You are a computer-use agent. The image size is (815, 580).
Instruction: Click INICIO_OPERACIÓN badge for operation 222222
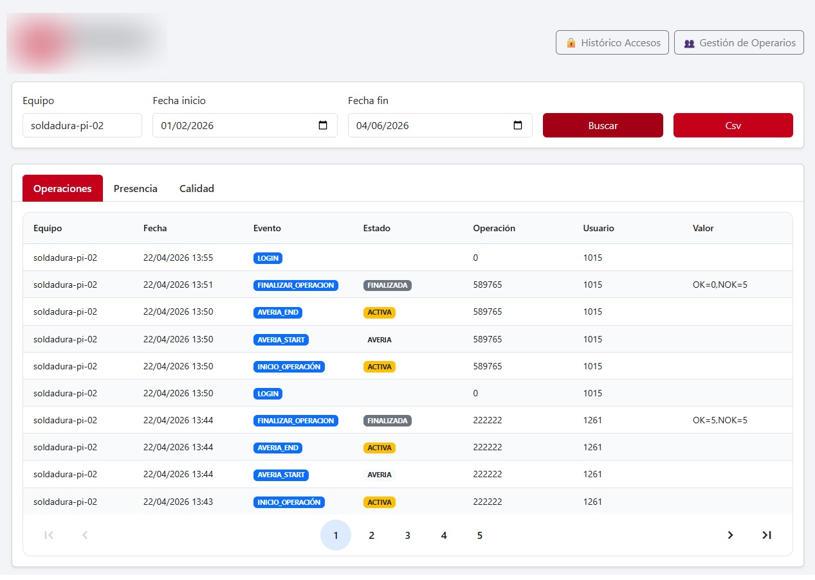pyautogui.click(x=289, y=502)
